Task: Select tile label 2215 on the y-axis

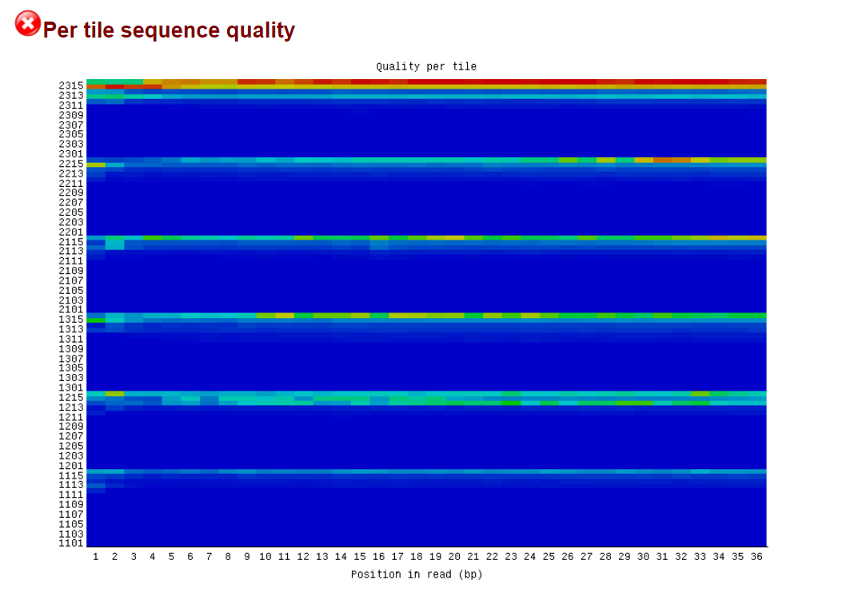Action: [x=72, y=164]
